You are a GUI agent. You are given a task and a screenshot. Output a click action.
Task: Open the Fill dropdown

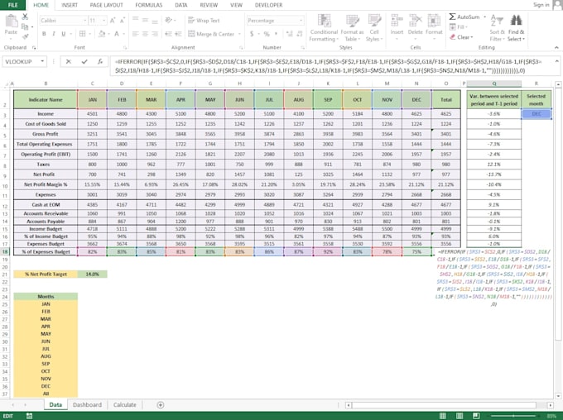(x=459, y=27)
